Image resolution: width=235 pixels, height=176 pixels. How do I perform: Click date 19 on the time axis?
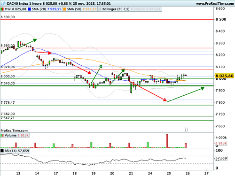[x=94, y=173]
